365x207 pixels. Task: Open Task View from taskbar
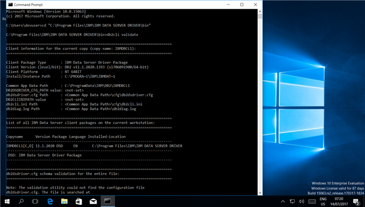35,201
